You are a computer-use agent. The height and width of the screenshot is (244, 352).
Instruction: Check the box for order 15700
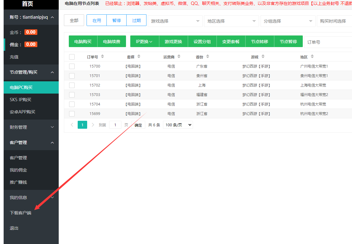(72, 66)
